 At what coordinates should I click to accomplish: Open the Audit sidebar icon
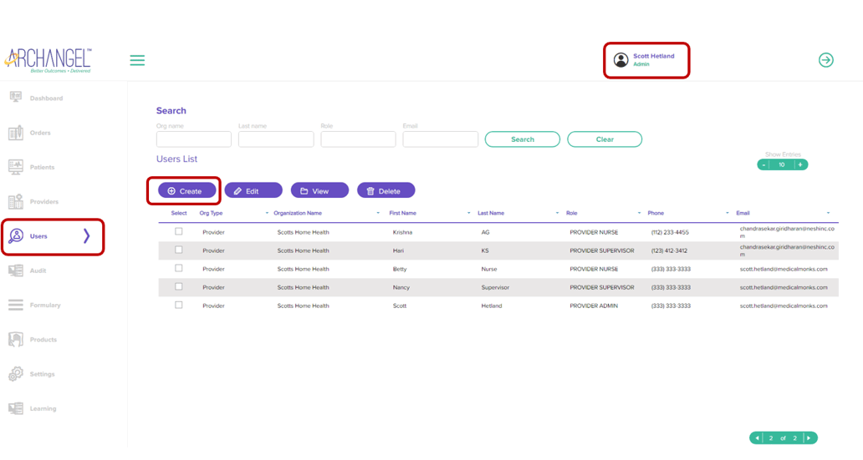(16, 270)
